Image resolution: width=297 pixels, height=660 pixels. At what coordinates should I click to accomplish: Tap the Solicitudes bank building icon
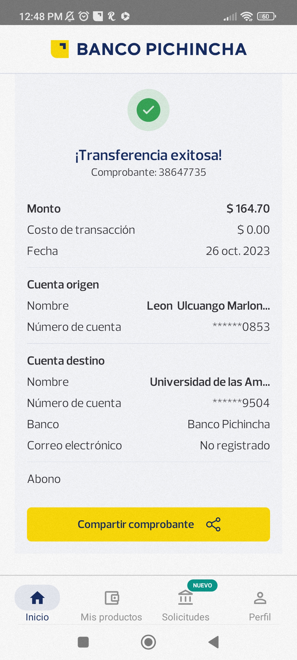click(186, 598)
